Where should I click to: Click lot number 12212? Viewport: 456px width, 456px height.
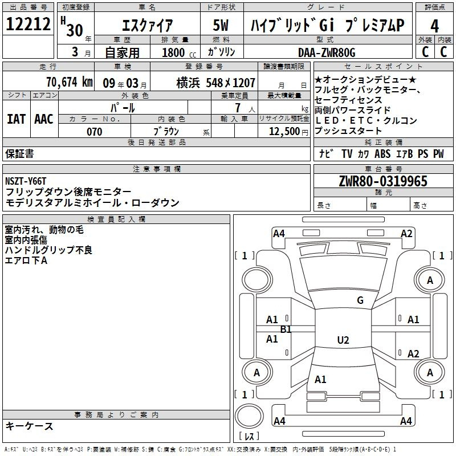(28, 24)
